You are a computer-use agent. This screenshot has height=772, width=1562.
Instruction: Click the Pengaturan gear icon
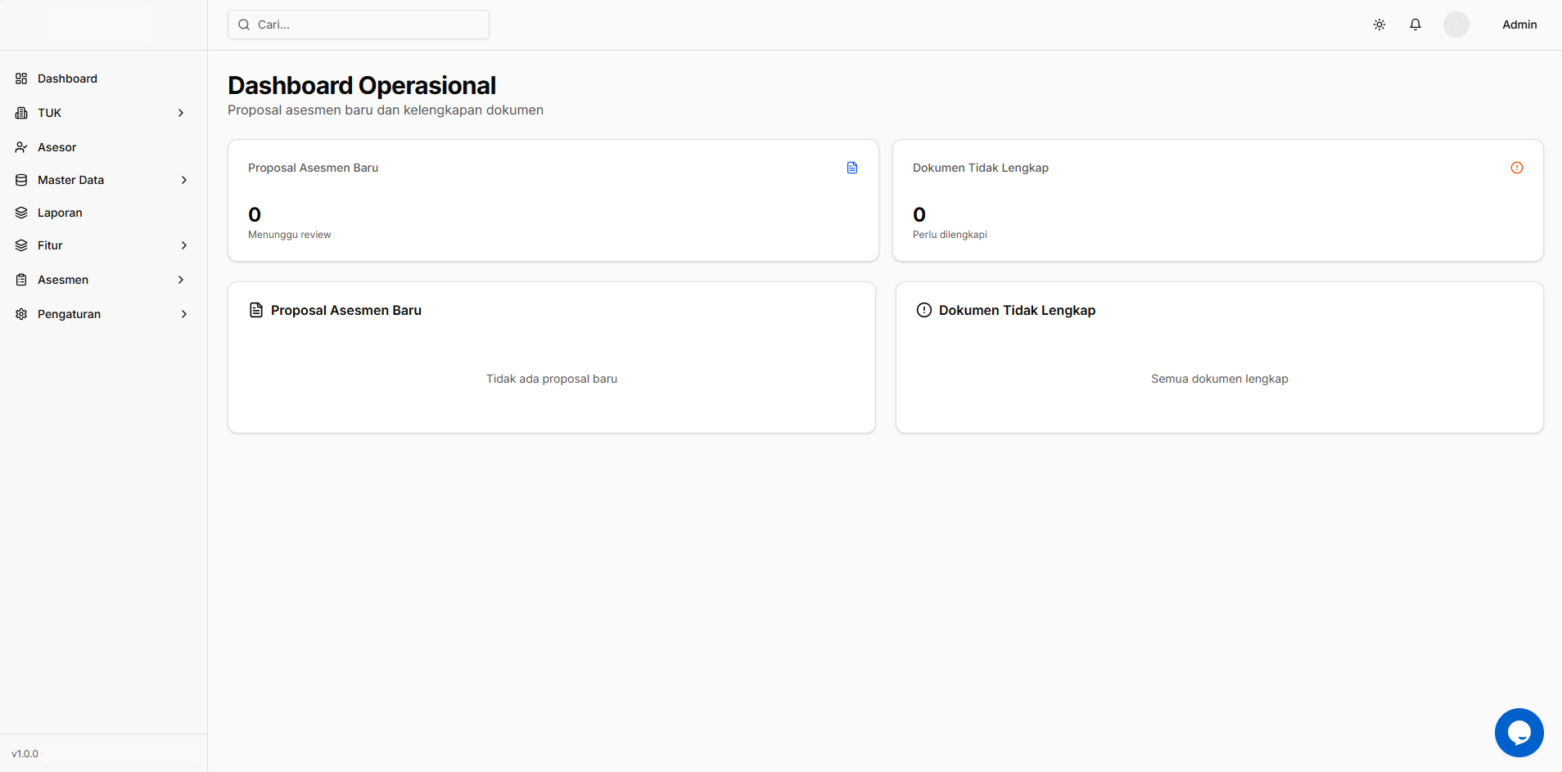click(21, 314)
